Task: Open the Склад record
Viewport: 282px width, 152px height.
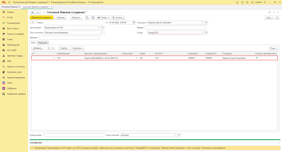Action: [206, 33]
